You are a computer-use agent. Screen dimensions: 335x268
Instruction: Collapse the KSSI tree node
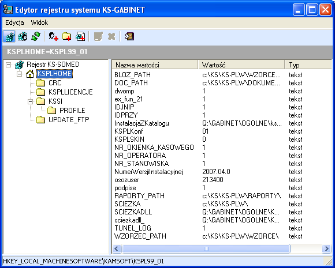tap(31, 101)
